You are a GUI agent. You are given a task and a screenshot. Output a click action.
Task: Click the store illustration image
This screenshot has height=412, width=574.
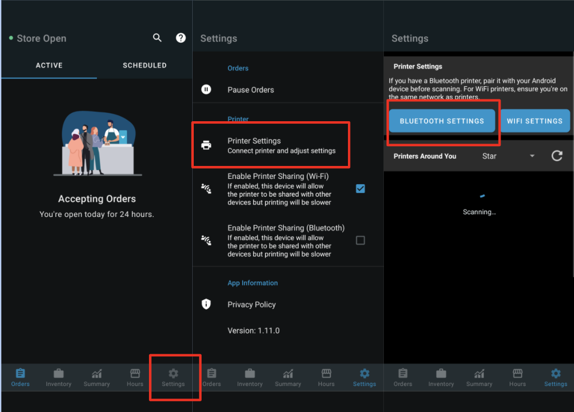tap(98, 143)
